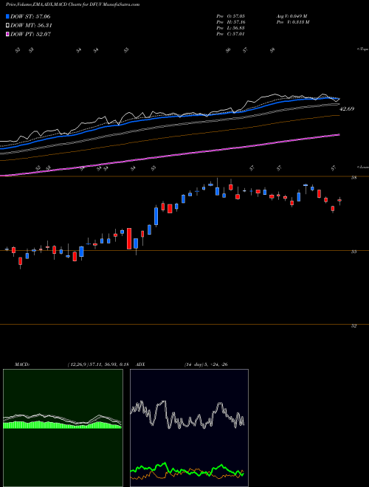The image size is (369, 487).
Task: Select the 'DOW ST: 57.06' label
Action: click(x=30, y=16)
